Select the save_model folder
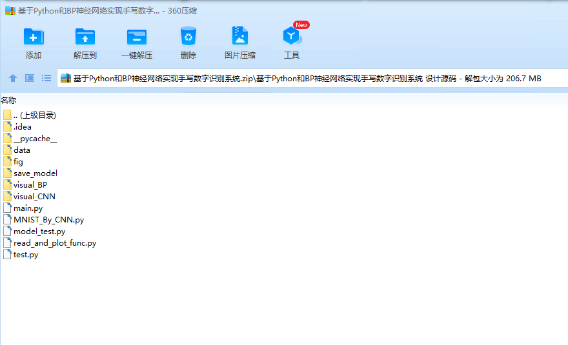Image resolution: width=568 pixels, height=345 pixels. pos(30,173)
